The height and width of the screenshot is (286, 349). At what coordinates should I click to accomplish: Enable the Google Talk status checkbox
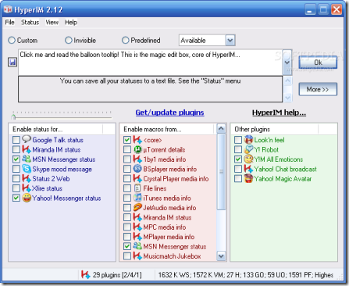pyautogui.click(x=16, y=140)
